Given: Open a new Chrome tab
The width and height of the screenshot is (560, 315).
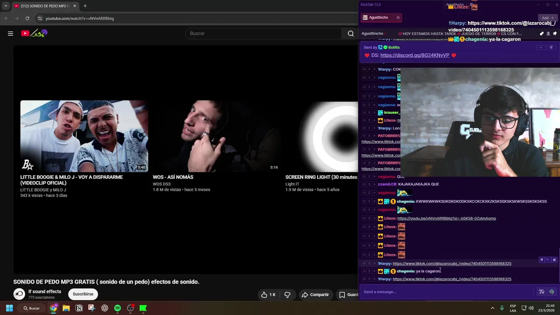Looking at the screenshot, I should pyautogui.click(x=85, y=6).
